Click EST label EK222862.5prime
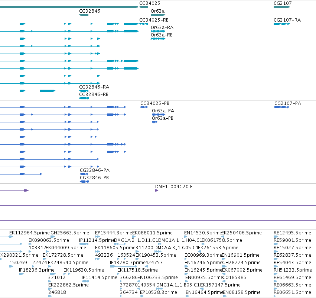Screen dimensions: 316x298 (x=69, y=285)
